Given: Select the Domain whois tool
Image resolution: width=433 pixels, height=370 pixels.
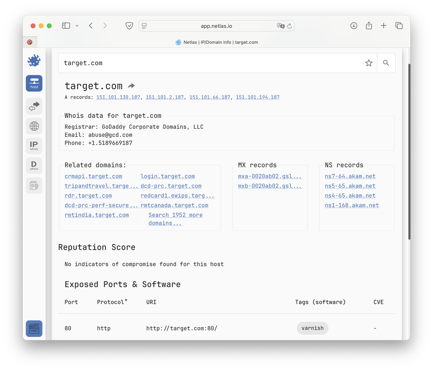Looking at the screenshot, I should tap(34, 165).
